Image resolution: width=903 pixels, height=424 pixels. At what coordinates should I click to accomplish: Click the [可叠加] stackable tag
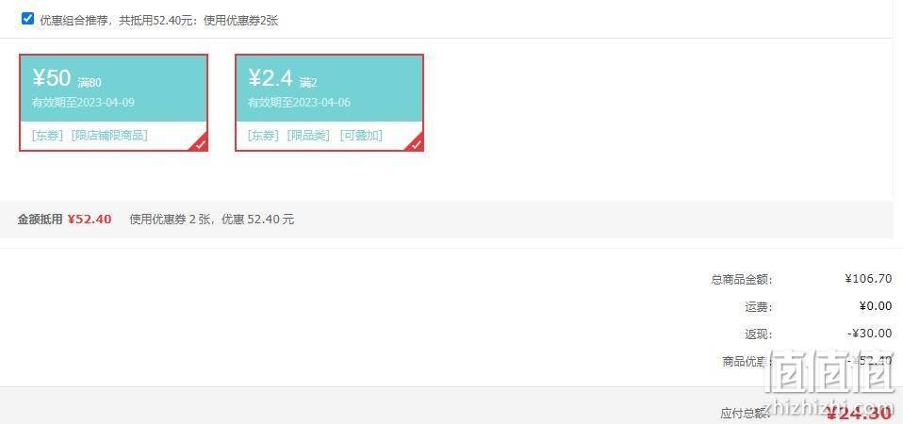pos(361,135)
